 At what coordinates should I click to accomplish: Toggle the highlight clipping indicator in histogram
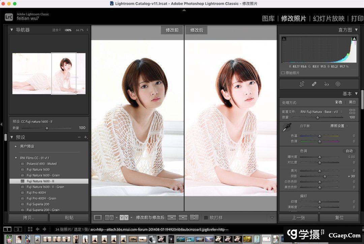[354, 39]
